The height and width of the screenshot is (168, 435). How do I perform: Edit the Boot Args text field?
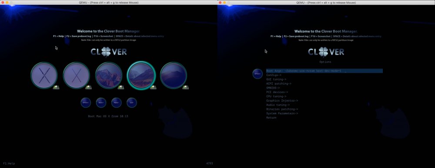click(x=325, y=71)
